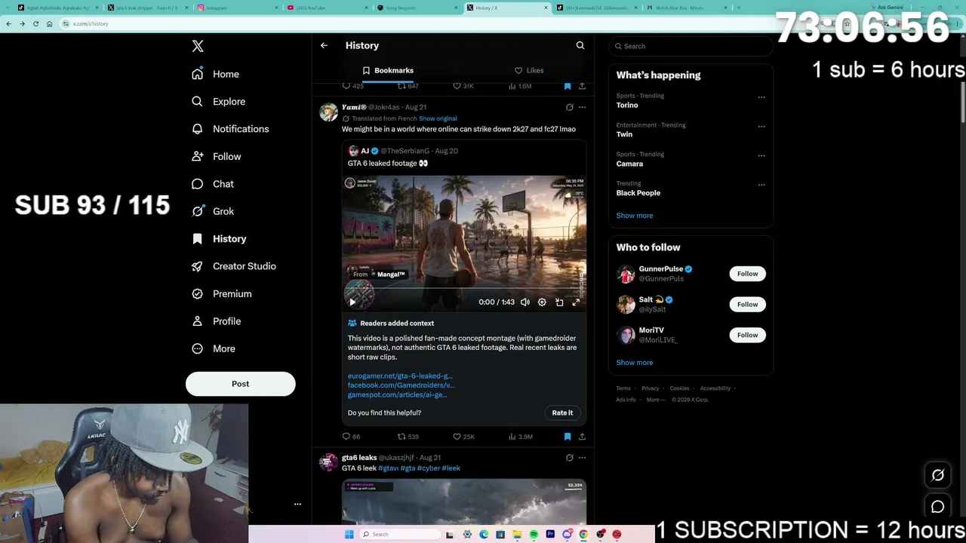Go to Profile in the sidebar
This screenshot has height=543, width=966.
(x=216, y=321)
